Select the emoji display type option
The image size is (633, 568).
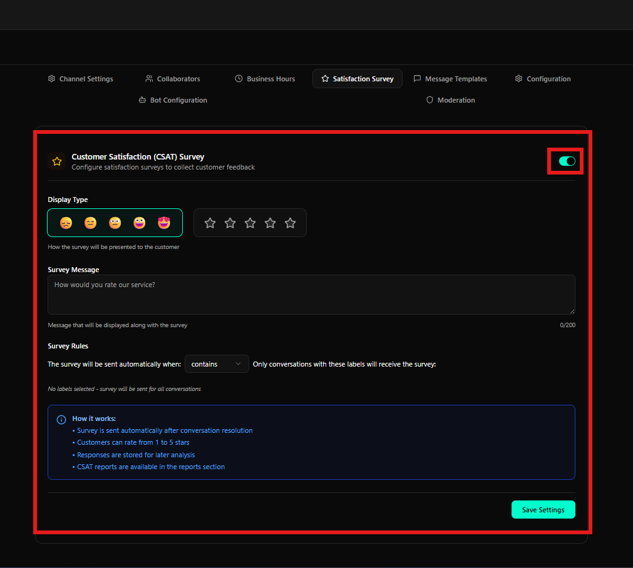115,223
